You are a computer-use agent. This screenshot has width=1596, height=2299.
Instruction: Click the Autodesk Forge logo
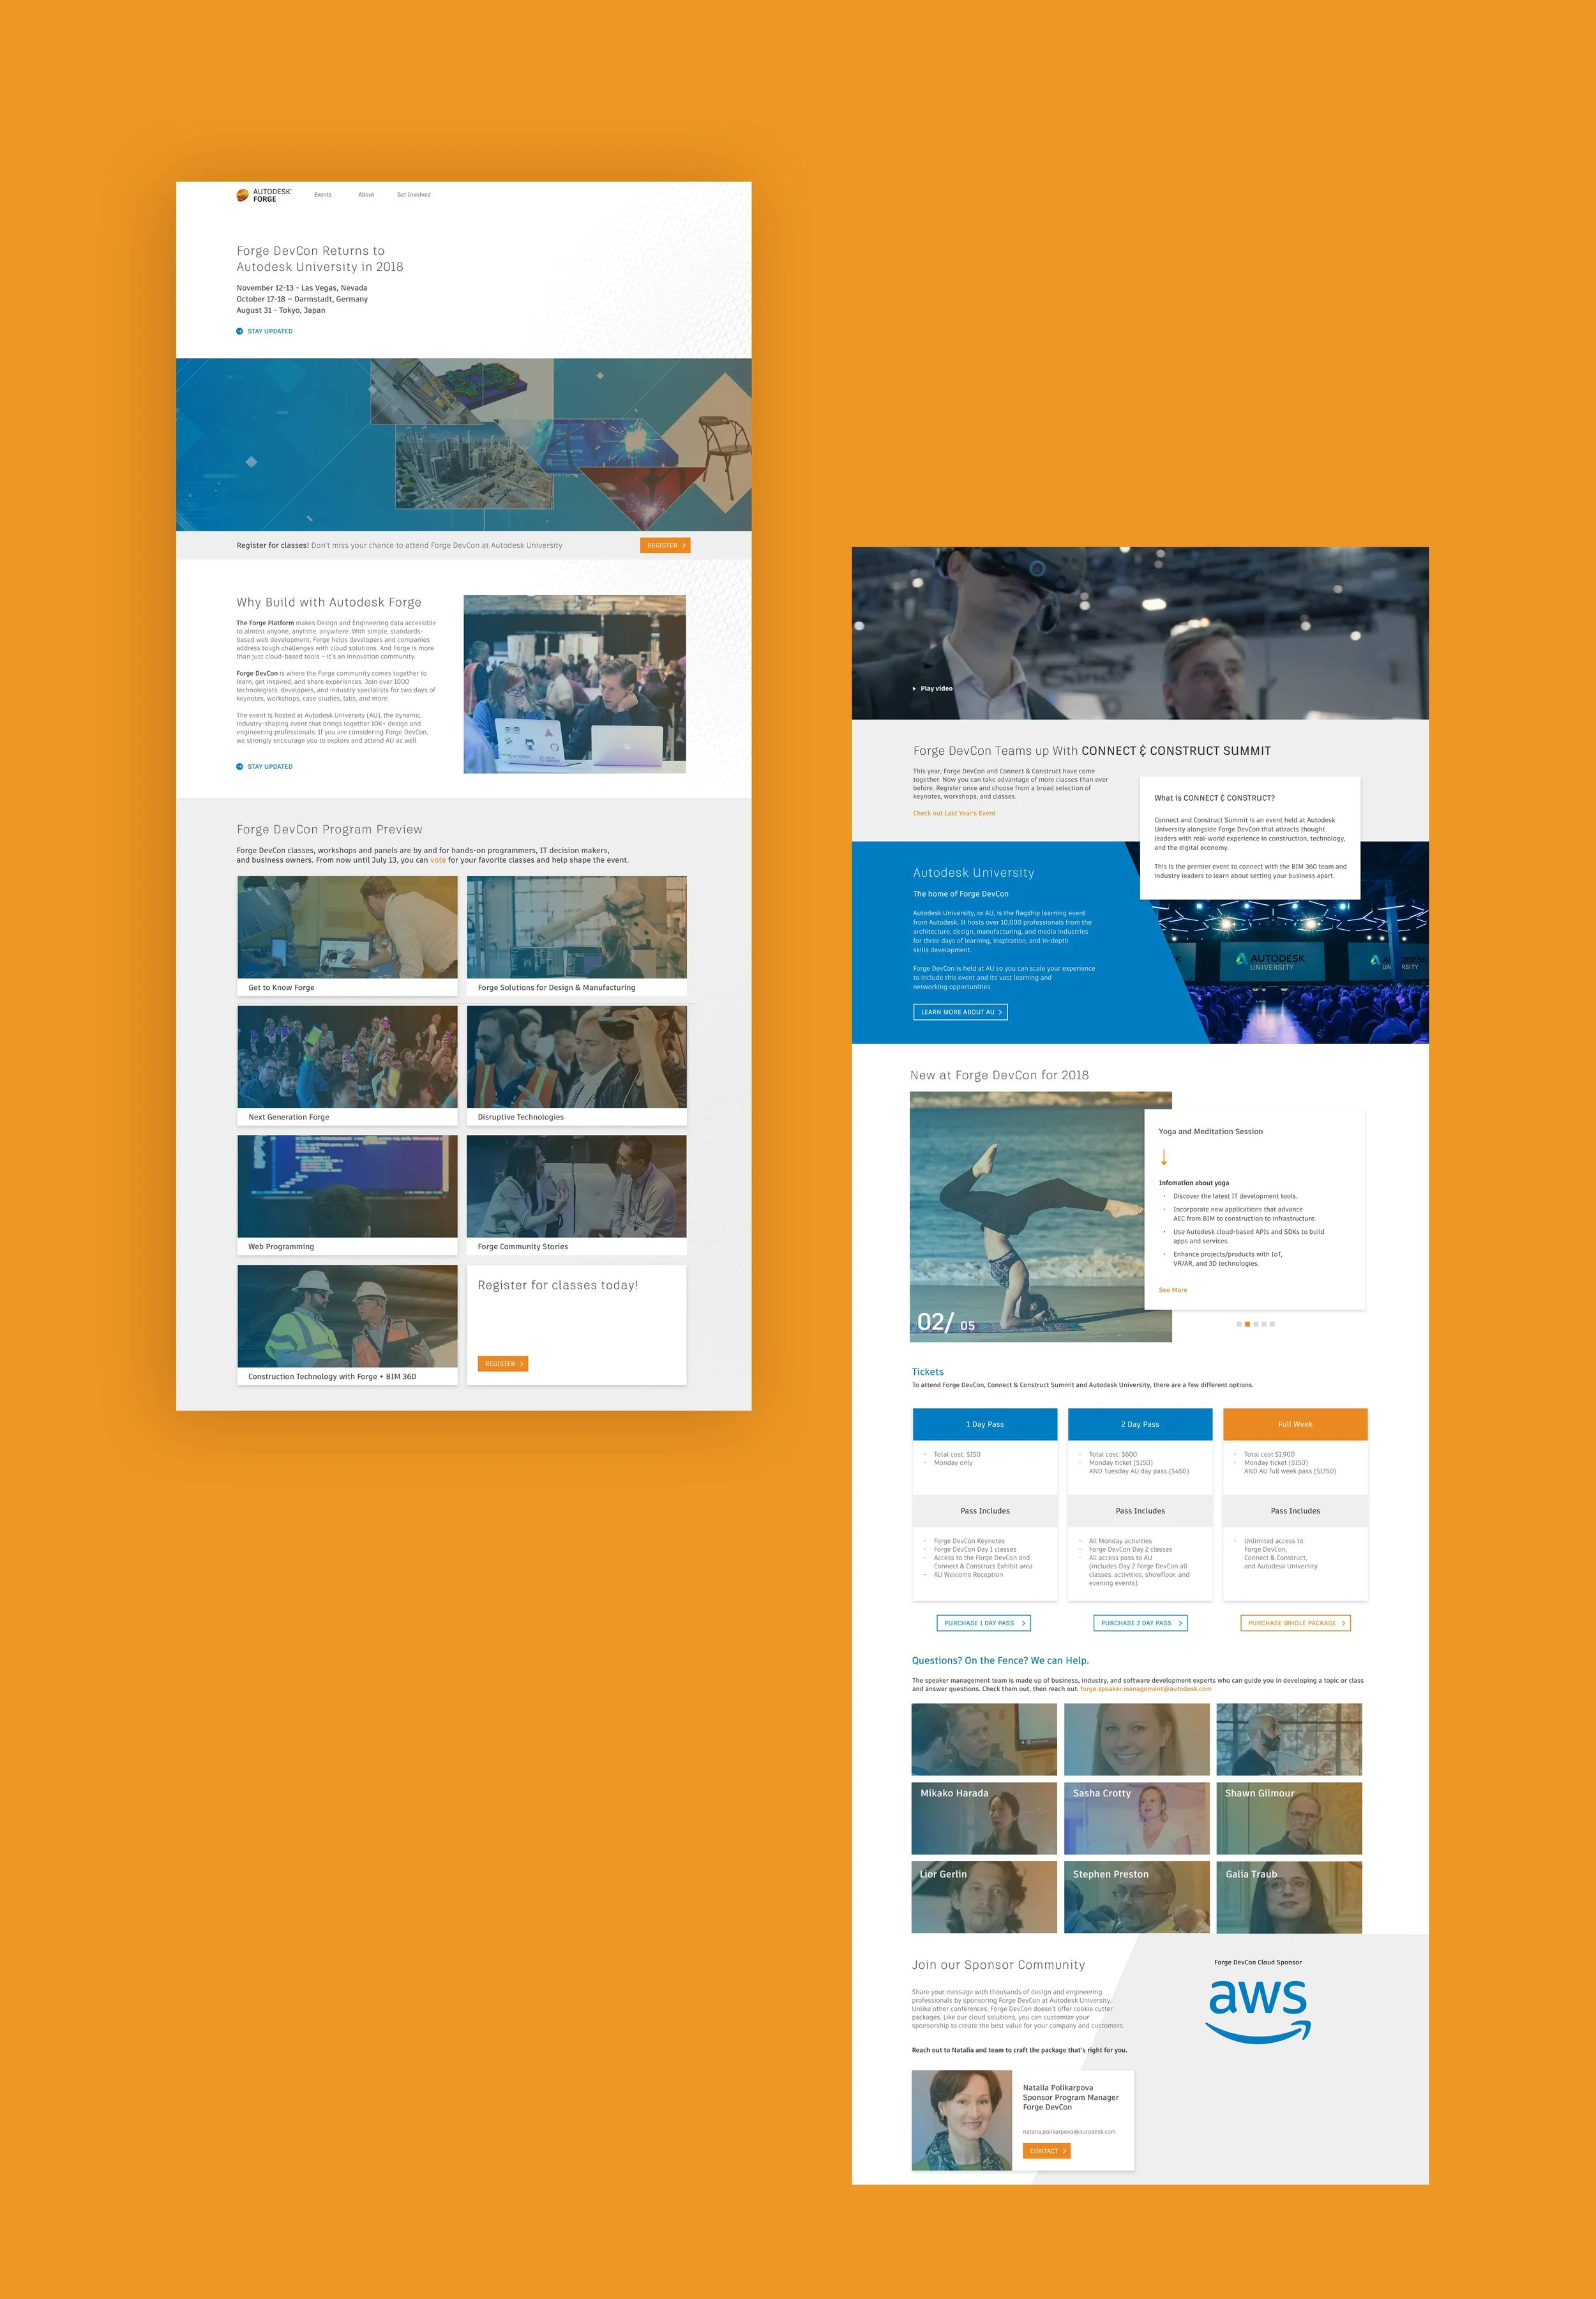click(264, 195)
